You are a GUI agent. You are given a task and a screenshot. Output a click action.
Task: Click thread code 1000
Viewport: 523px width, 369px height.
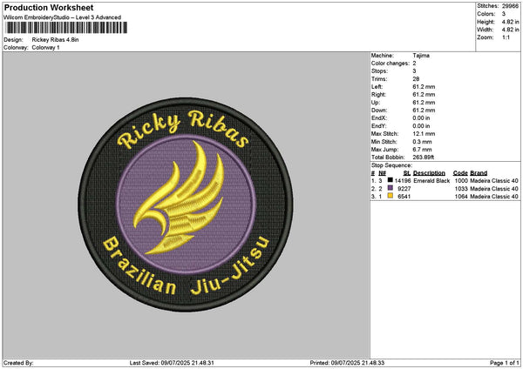[x=461, y=181]
